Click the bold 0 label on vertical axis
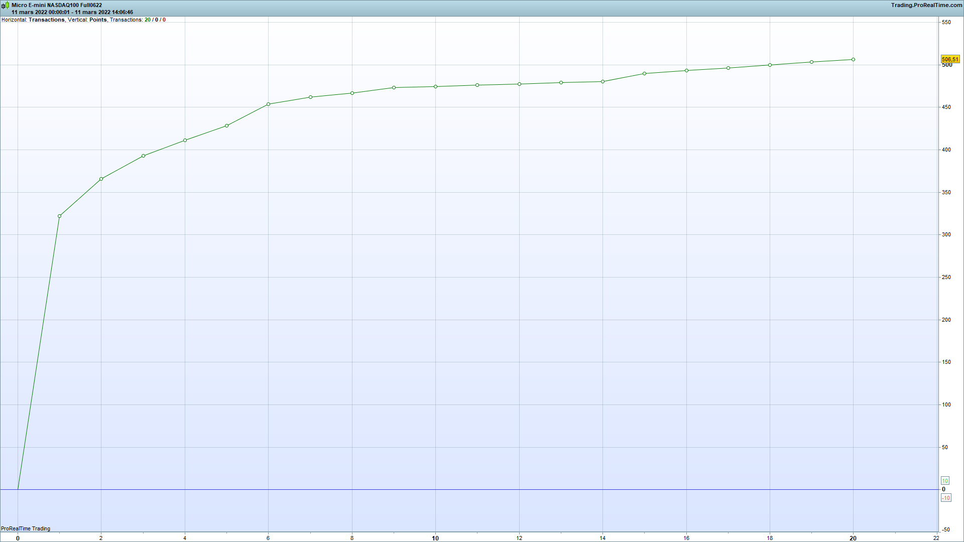Screen dimensions: 964x542 (x=943, y=489)
